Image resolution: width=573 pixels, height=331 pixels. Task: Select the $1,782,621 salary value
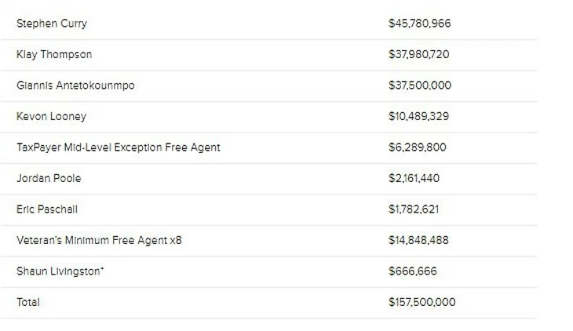pos(414,209)
